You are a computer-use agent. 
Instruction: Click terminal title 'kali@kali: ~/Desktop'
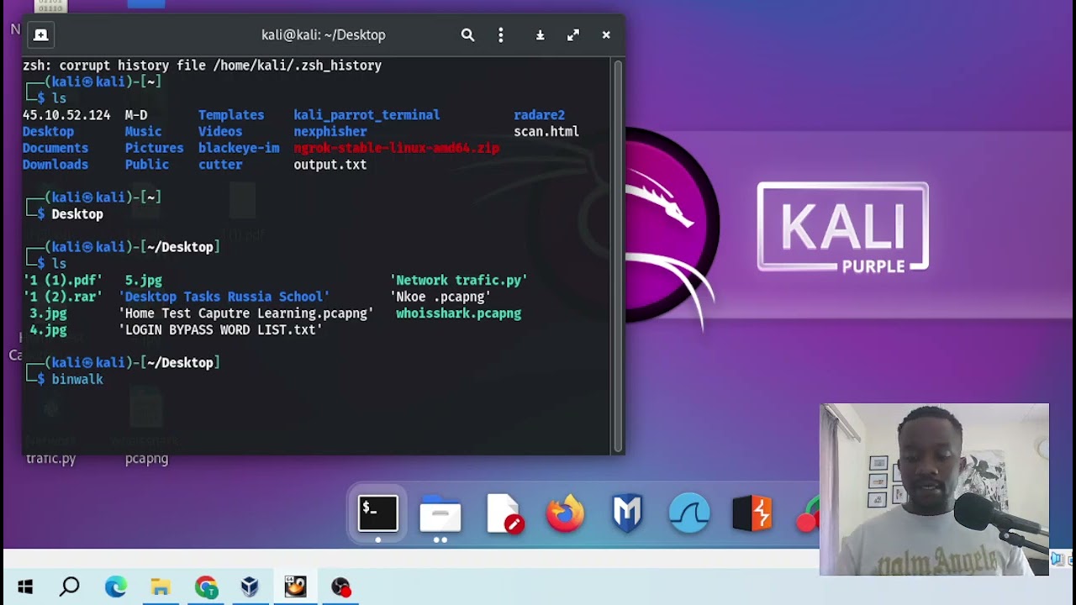[324, 35]
